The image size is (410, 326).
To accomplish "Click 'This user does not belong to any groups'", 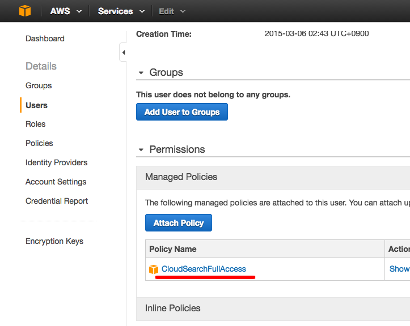I will [213, 95].
